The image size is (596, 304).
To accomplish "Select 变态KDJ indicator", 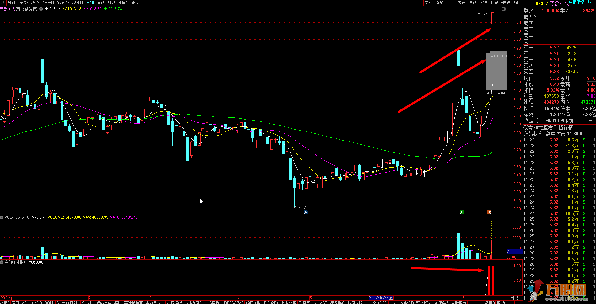I will tap(424, 302).
